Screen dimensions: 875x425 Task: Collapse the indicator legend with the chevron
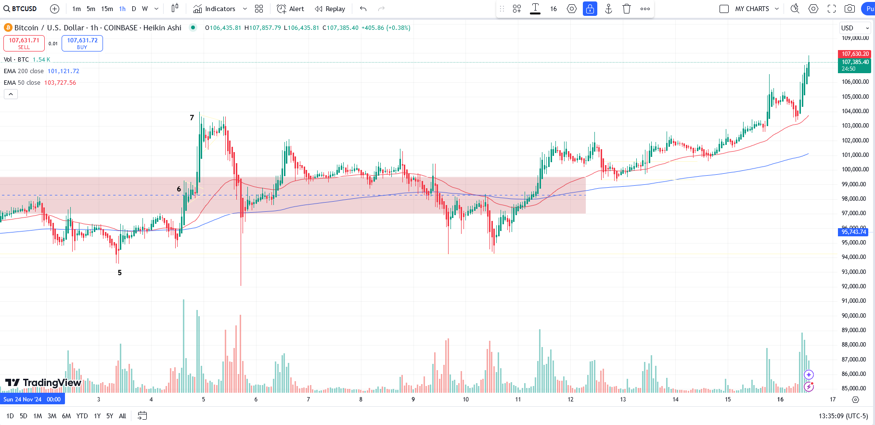11,94
